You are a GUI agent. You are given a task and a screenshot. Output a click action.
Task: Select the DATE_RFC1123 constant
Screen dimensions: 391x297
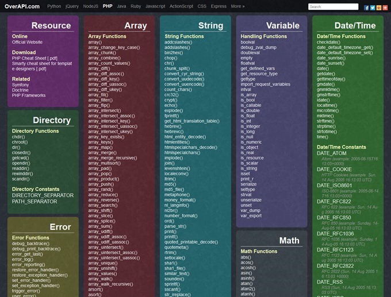pyautogui.click(x=335, y=250)
